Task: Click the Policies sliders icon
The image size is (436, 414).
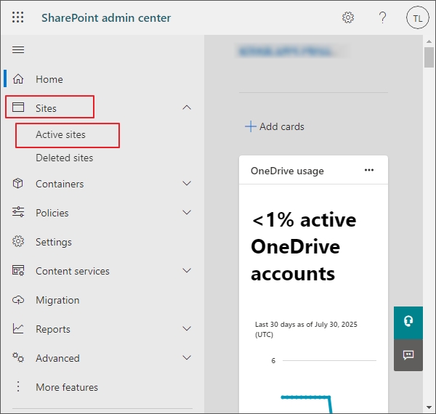Action: [x=18, y=212]
